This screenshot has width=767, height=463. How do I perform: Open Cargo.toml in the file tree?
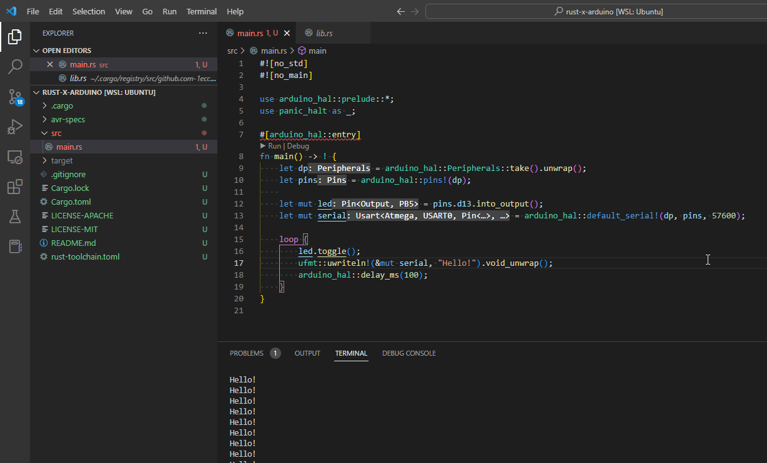(71, 202)
